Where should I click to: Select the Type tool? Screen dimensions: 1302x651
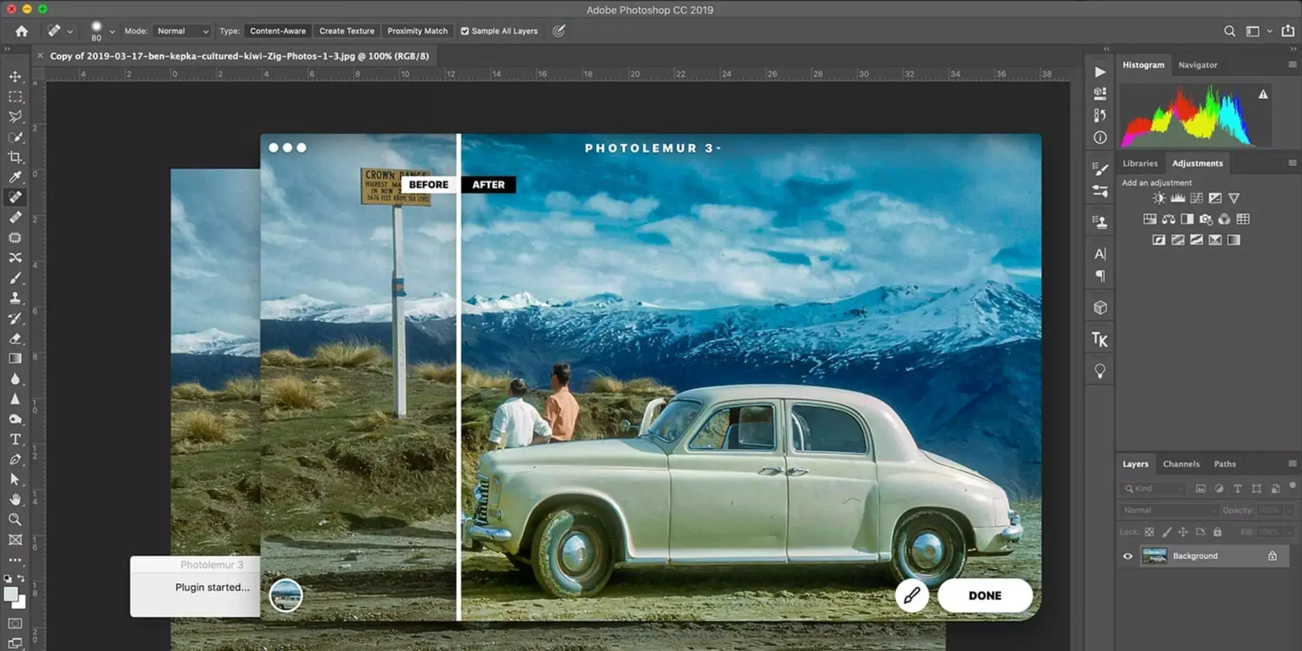tap(16, 439)
